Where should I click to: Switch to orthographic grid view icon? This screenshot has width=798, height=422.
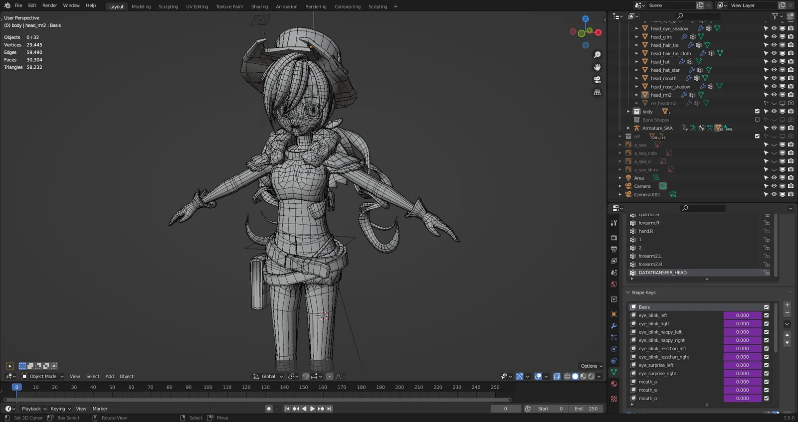(597, 93)
